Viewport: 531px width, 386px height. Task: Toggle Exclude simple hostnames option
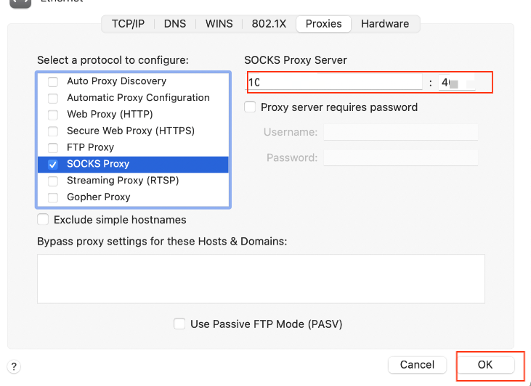[x=44, y=220]
